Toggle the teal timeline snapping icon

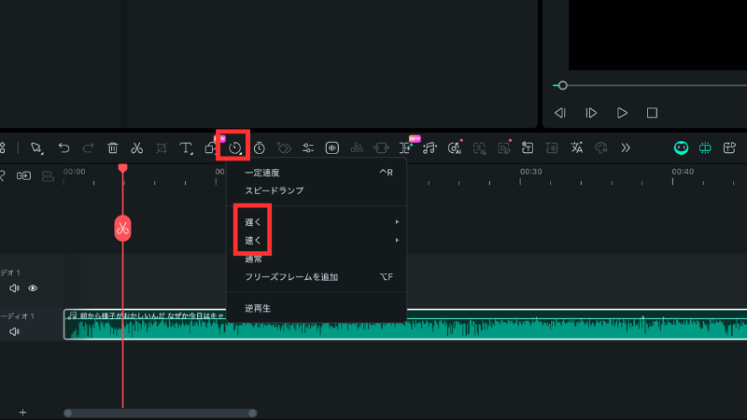point(705,148)
